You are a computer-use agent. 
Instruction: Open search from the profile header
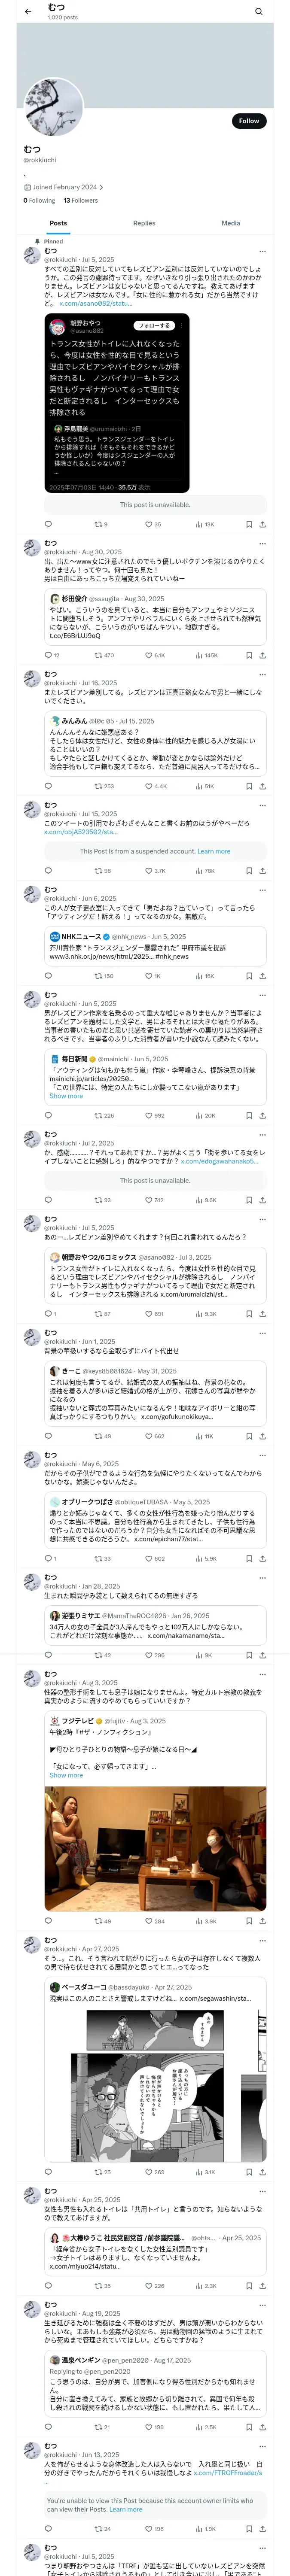click(259, 12)
